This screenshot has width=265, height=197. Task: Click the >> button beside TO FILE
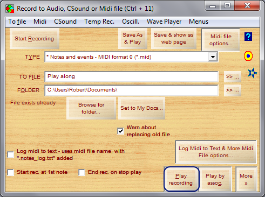[x=233, y=77]
